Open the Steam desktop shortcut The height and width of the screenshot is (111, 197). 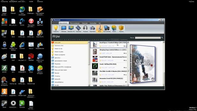pos(4,104)
